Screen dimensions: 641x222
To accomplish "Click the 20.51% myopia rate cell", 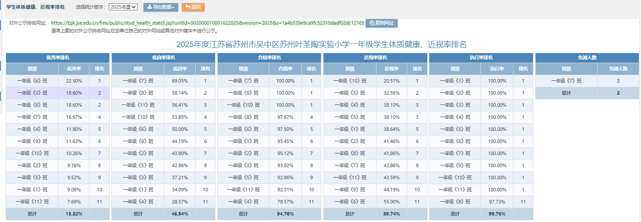I will [392, 81].
